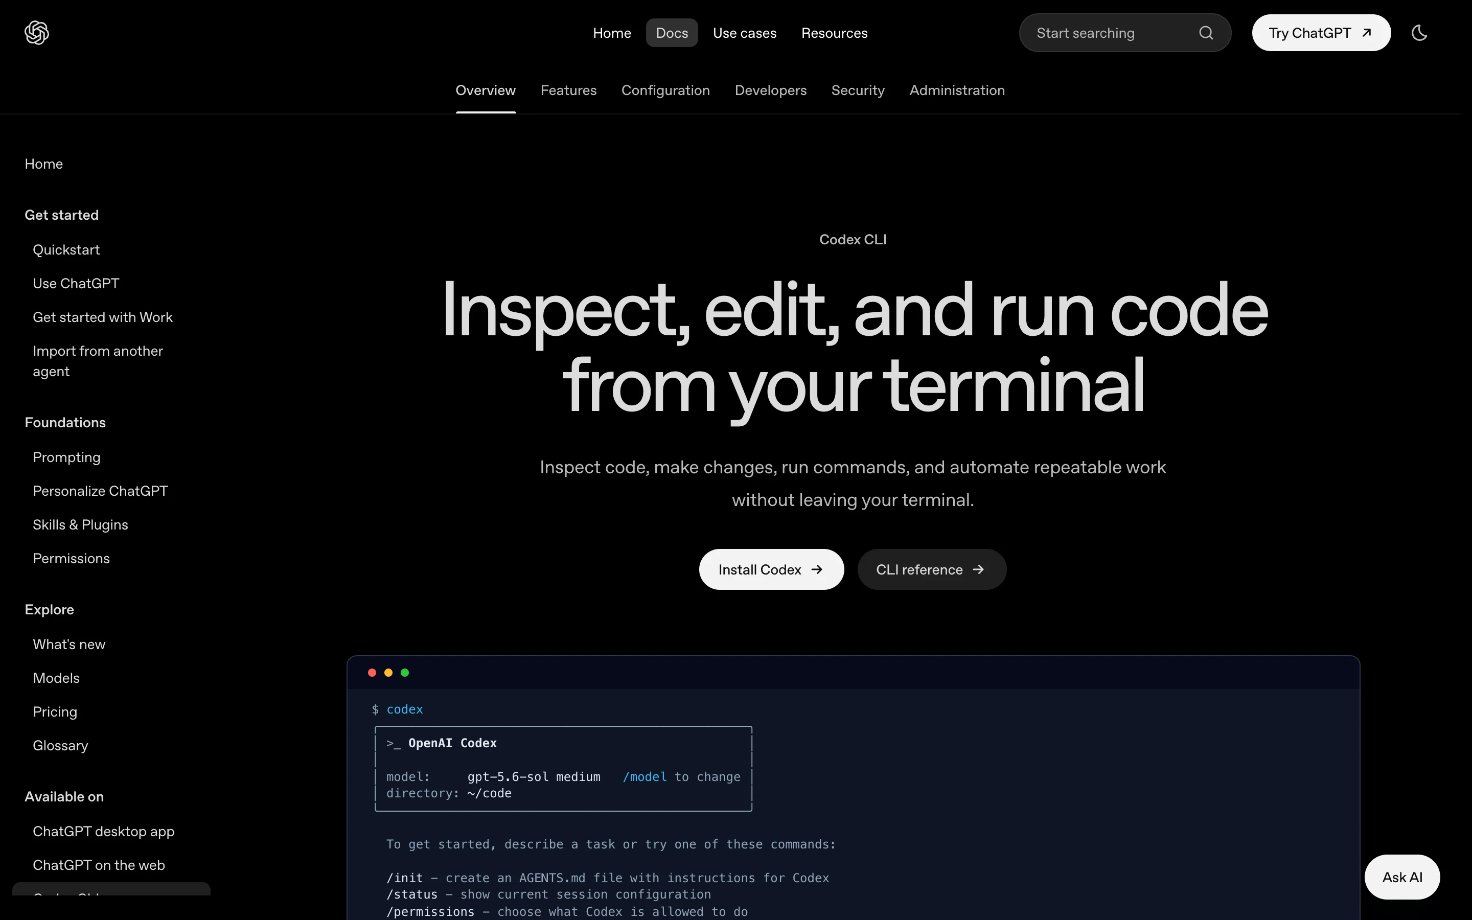Image resolution: width=1472 pixels, height=920 pixels.
Task: Open Use ChatGPT sidebar link
Action: click(x=76, y=284)
